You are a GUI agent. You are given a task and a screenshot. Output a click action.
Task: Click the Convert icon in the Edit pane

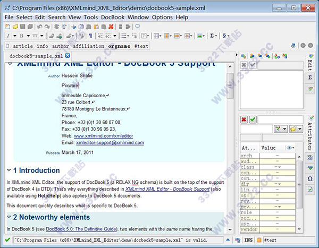tap(277, 56)
